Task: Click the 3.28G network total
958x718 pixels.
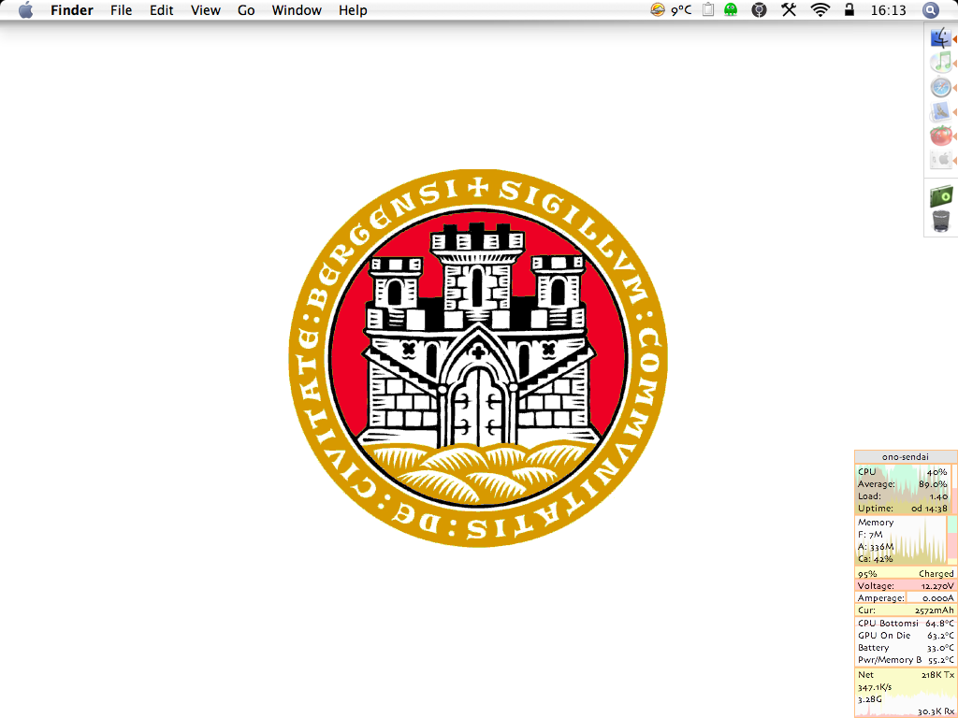Action: point(869,699)
